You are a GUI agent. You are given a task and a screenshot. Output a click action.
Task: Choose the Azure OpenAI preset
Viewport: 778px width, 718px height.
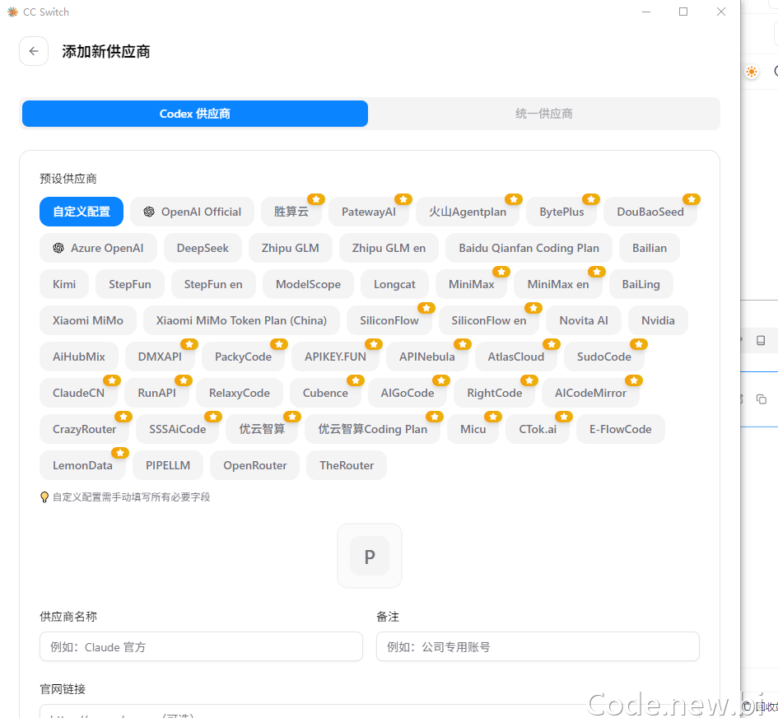click(x=98, y=248)
